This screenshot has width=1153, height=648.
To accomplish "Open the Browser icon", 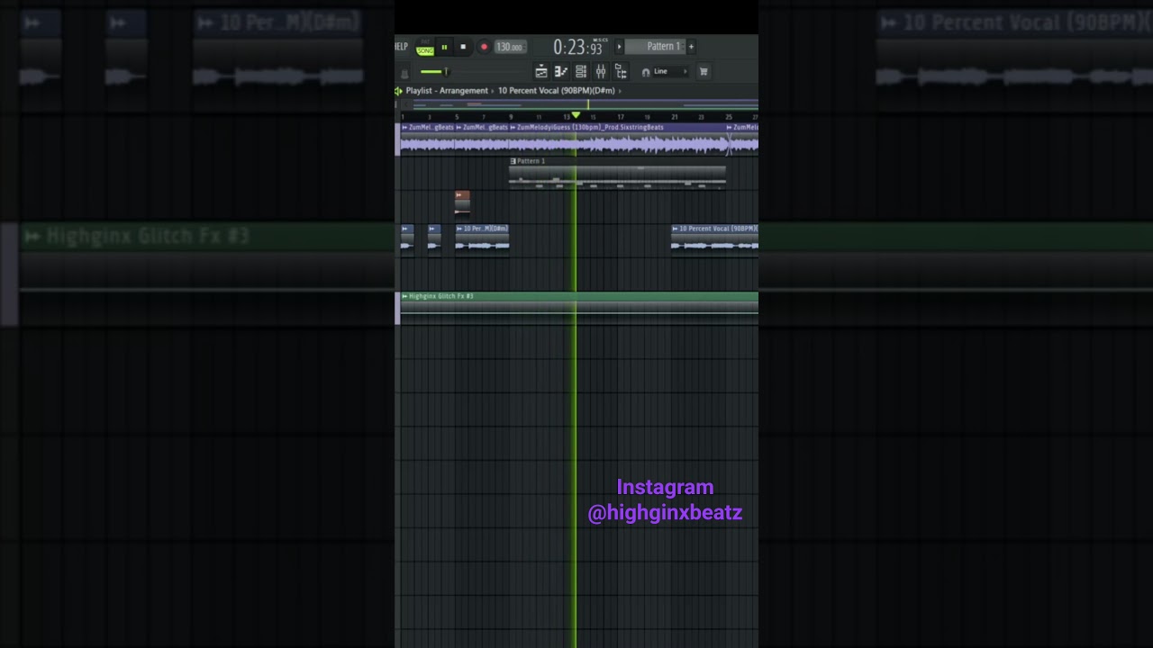I will [x=621, y=72].
